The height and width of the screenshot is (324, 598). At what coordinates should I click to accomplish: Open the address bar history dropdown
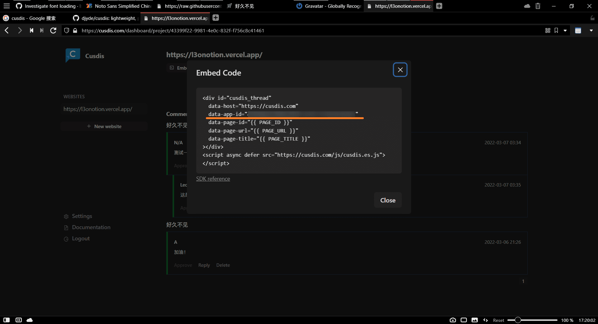tap(565, 30)
